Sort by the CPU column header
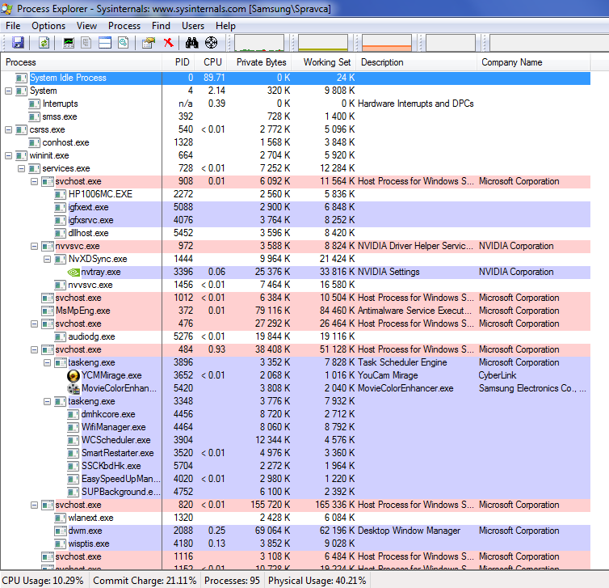 click(x=212, y=62)
